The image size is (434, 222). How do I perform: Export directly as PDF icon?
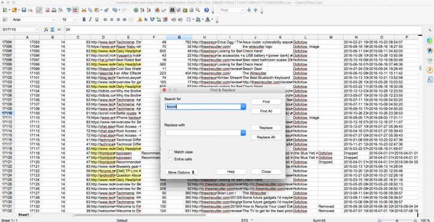point(48,10)
